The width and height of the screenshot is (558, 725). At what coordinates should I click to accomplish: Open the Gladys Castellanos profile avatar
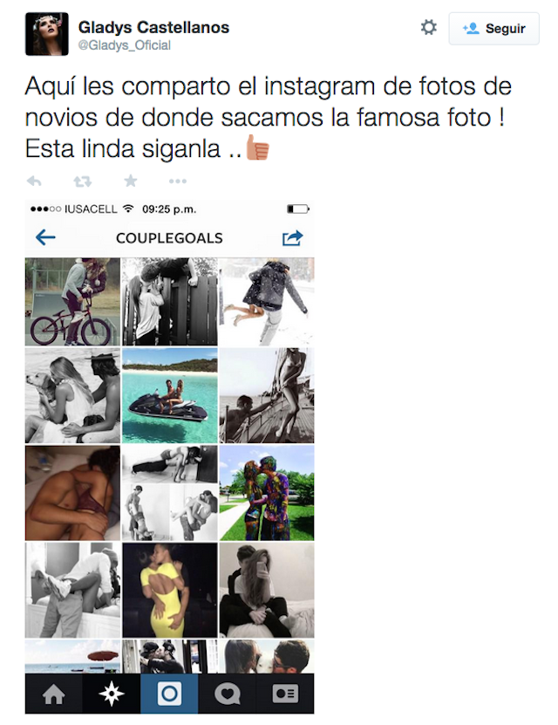pyautogui.click(x=47, y=34)
